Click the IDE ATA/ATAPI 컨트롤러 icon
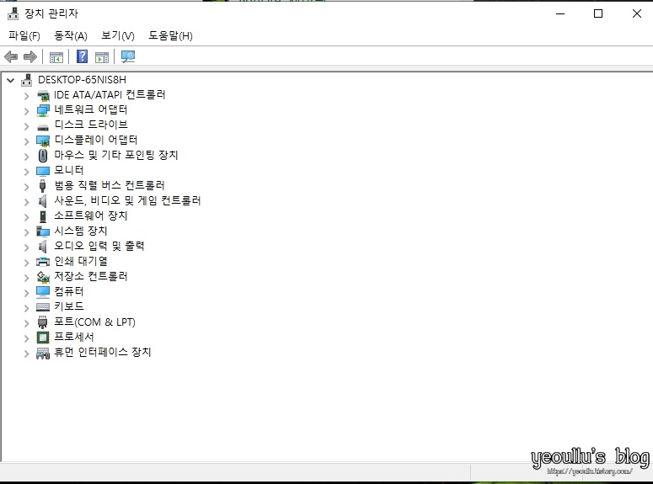This screenshot has height=484, width=653. [x=43, y=96]
